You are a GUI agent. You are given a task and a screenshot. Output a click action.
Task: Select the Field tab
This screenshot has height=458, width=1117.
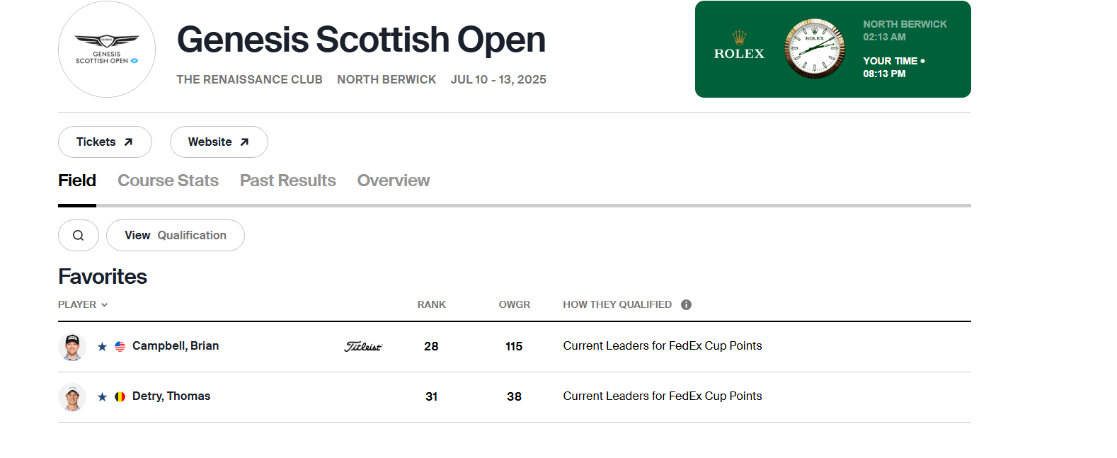tap(77, 181)
